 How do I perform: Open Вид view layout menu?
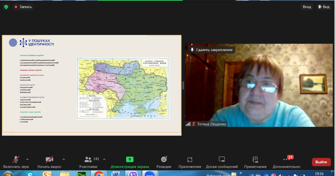(324, 7)
